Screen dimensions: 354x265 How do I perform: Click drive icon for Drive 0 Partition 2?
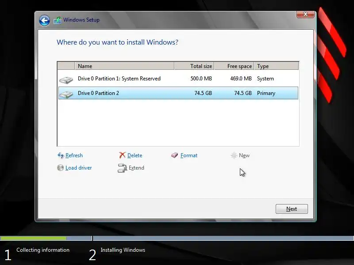(66, 95)
